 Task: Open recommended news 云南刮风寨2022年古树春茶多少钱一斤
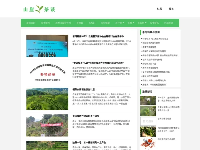pos(169,109)
